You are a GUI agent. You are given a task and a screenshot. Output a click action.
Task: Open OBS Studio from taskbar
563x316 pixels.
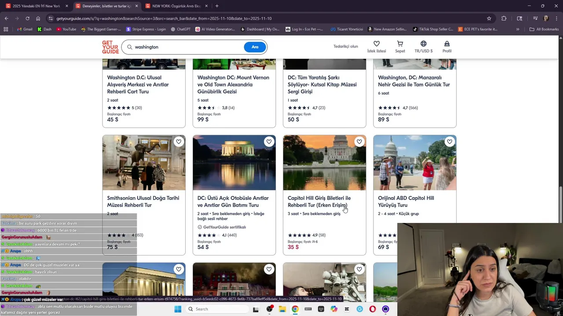[270, 309]
